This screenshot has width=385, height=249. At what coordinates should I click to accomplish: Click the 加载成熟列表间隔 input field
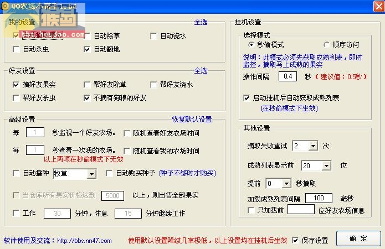[319, 198]
